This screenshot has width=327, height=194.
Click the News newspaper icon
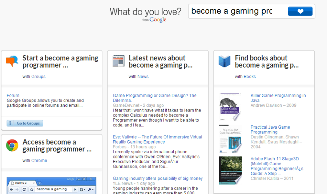118,61
